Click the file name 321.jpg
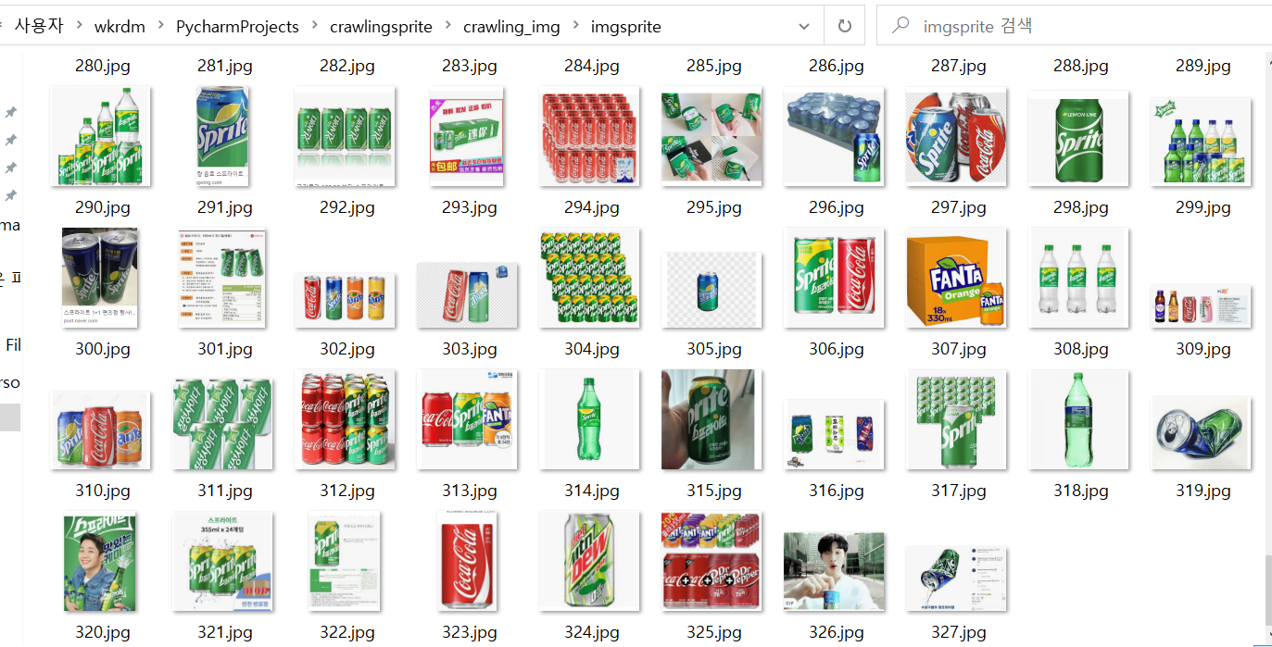The width and height of the screenshot is (1272, 647). pyautogui.click(x=225, y=633)
